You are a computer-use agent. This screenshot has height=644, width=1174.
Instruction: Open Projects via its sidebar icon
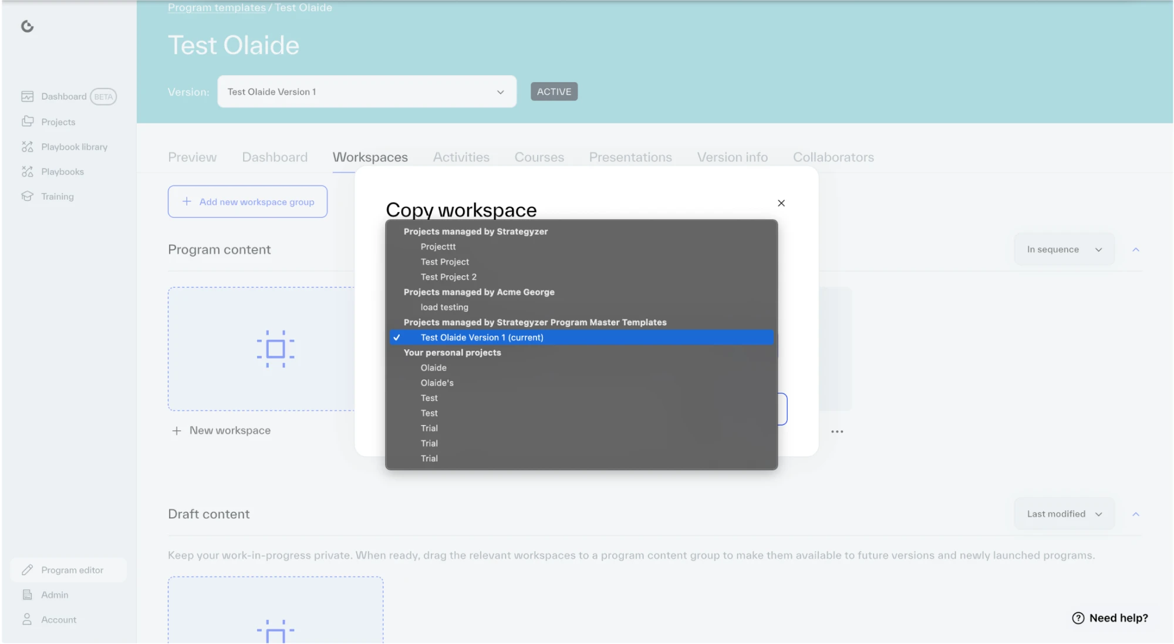click(27, 122)
